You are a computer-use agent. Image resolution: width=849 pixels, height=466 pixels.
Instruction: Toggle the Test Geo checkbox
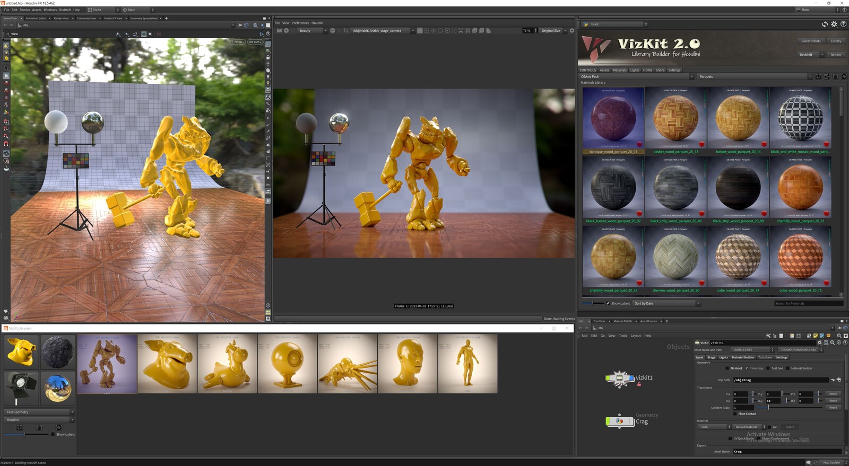768,368
